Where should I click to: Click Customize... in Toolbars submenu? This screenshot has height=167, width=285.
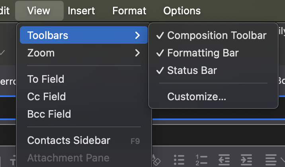coord(197,97)
